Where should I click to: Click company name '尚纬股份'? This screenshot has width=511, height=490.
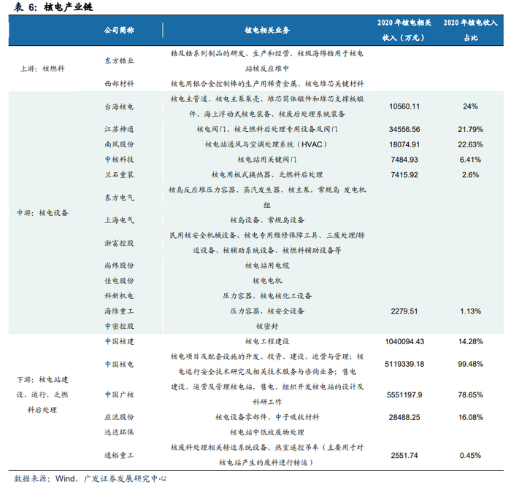[x=119, y=265]
